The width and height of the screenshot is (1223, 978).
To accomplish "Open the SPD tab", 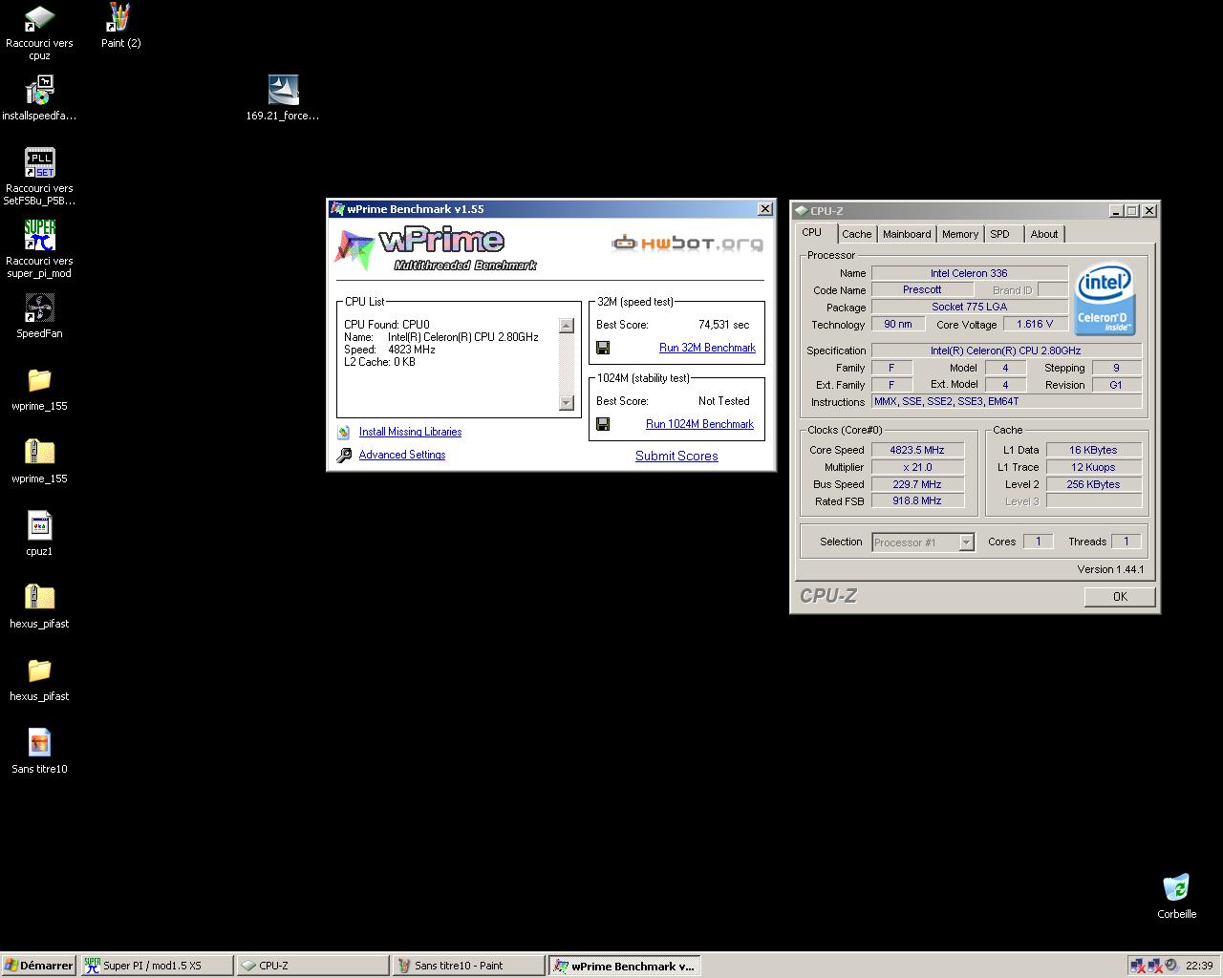I will coord(999,234).
